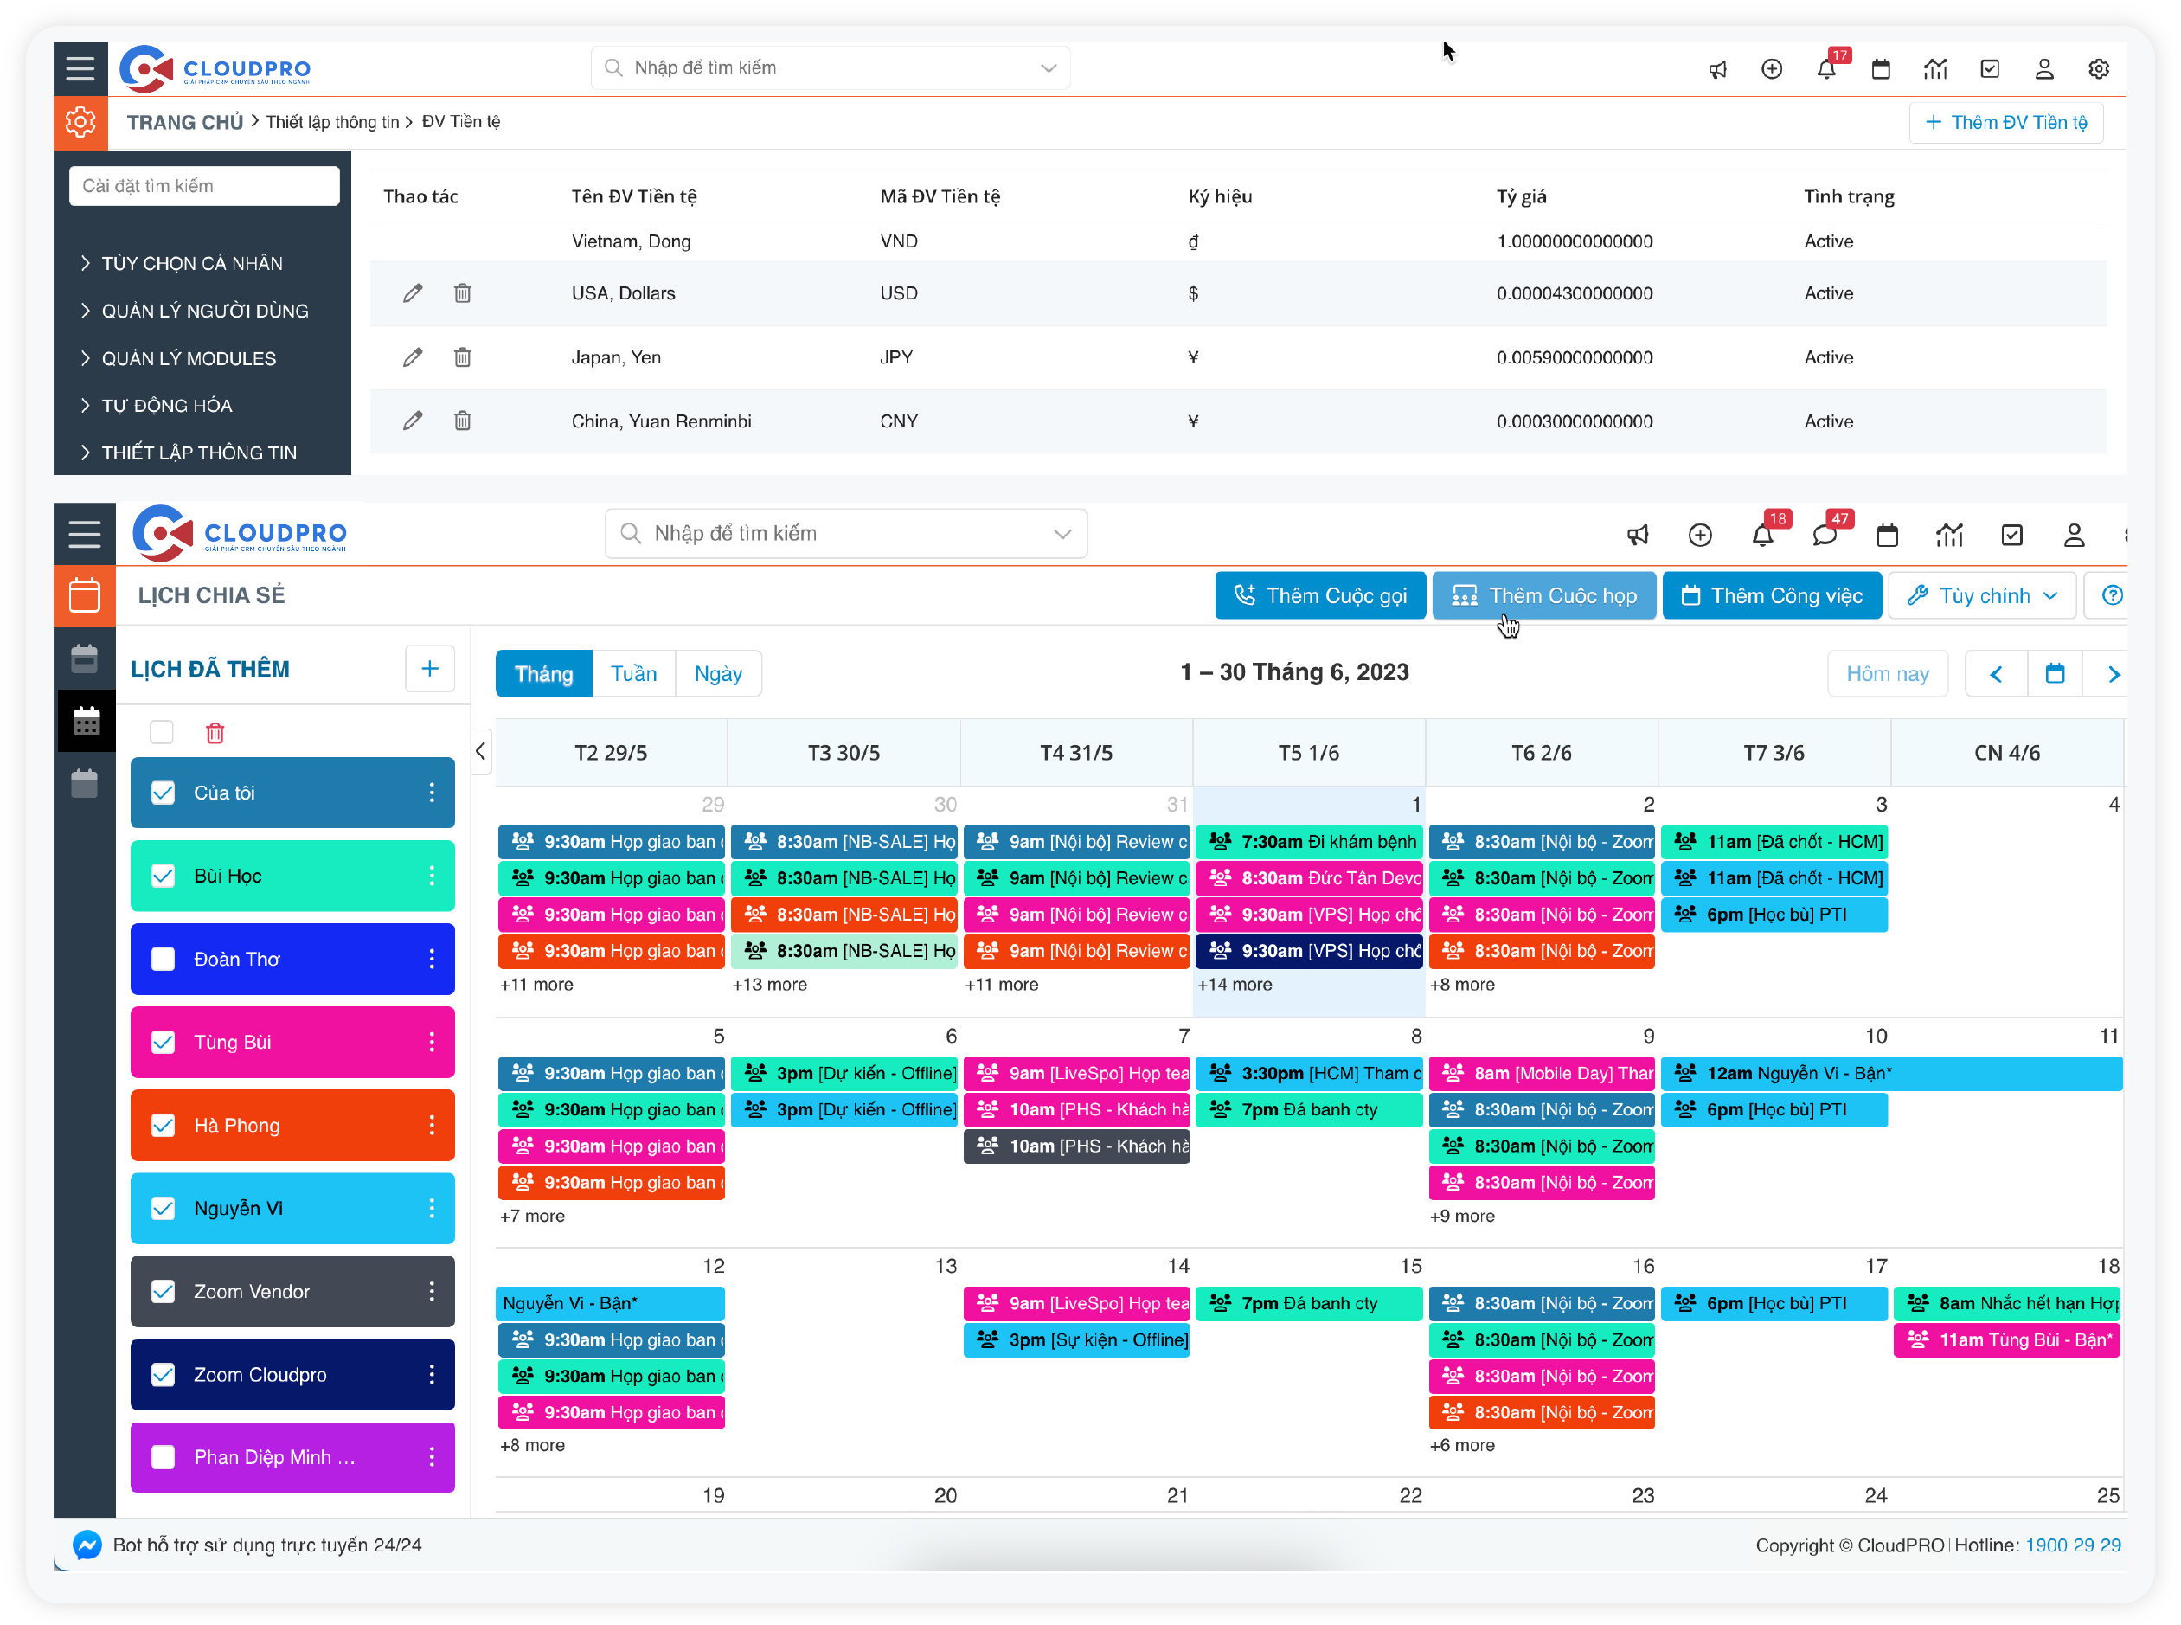
Task: Click the Cài đặt tìm kiếm search field
Action: 203,186
